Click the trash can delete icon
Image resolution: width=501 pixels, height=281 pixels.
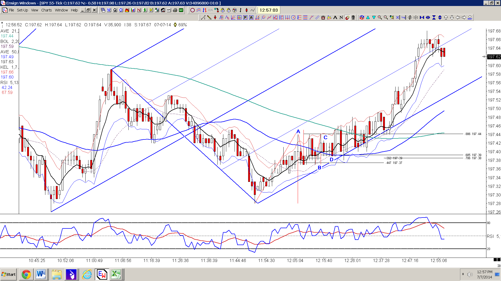pos(353,17)
